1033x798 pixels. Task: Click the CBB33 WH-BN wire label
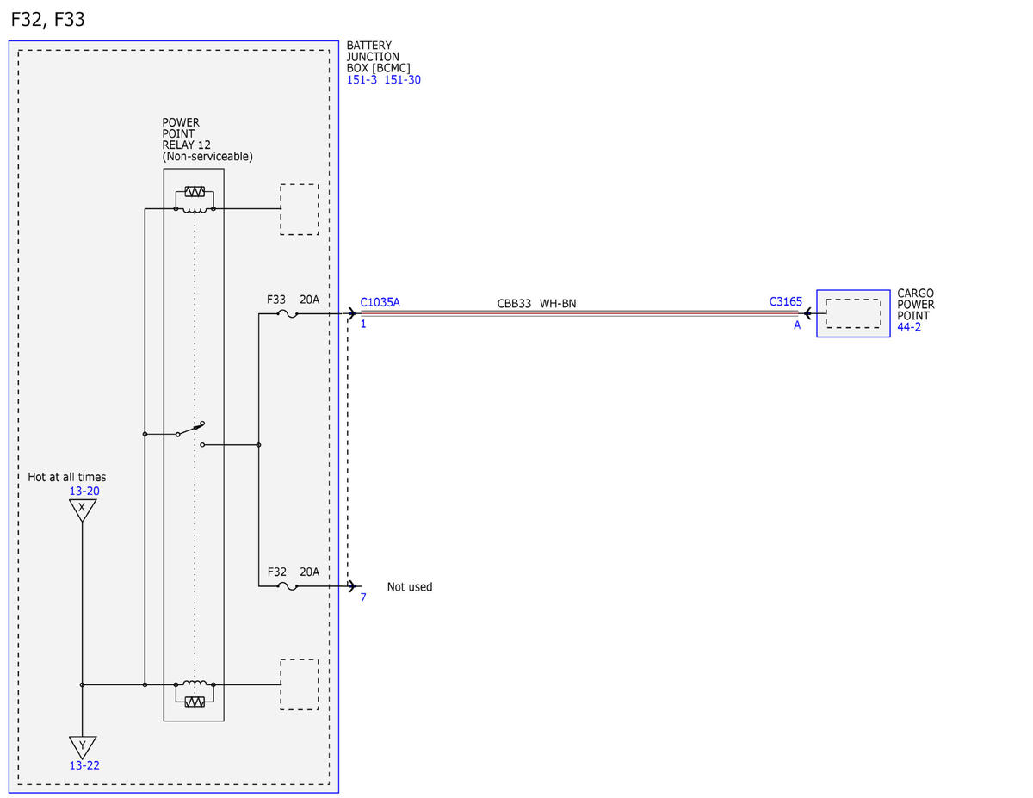pos(536,304)
